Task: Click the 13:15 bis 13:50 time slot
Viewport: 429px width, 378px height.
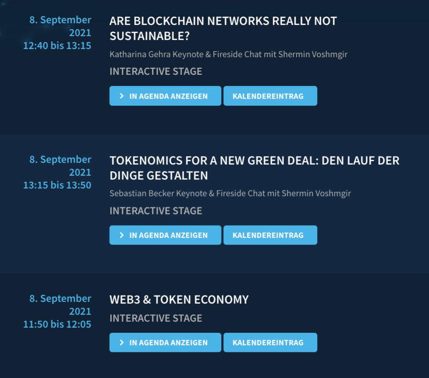Action: [57, 185]
